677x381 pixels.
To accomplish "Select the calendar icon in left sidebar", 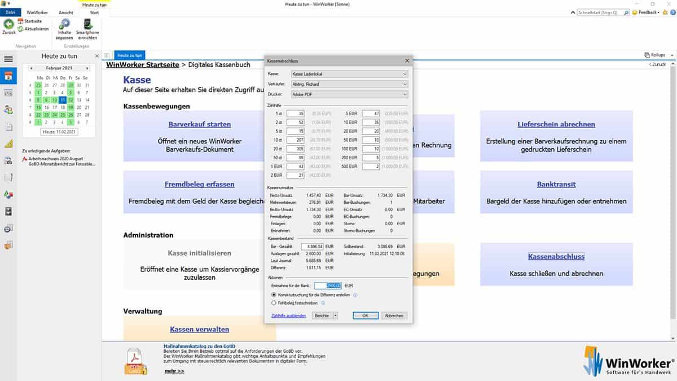I will (x=8, y=76).
